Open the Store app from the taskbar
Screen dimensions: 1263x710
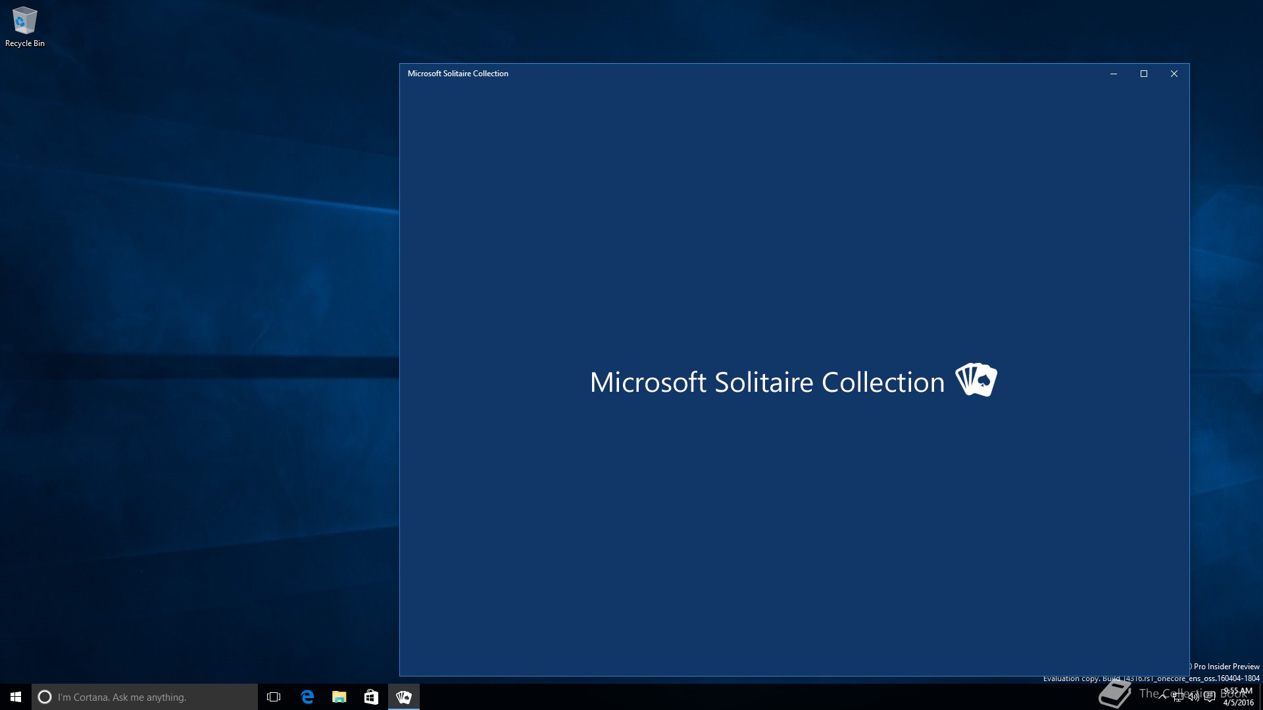click(x=371, y=697)
